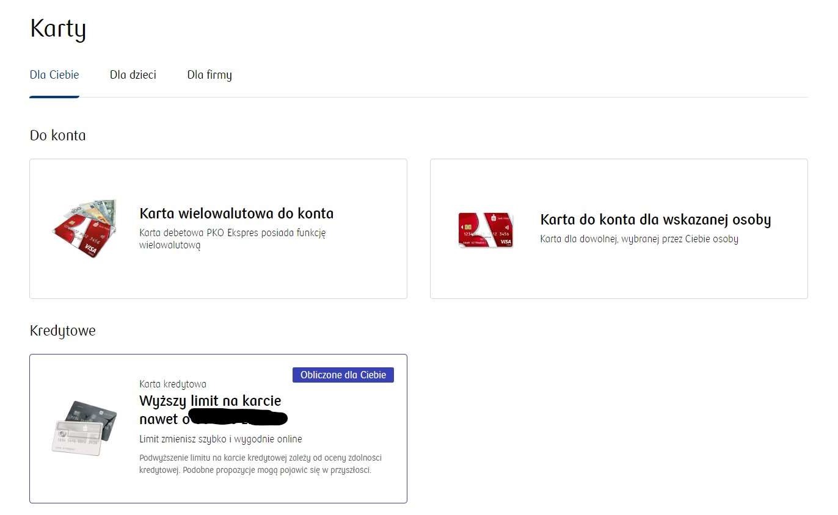Click the 'Obliczone dla Ciebie' badge
The height and width of the screenshot is (515, 838).
click(343, 375)
